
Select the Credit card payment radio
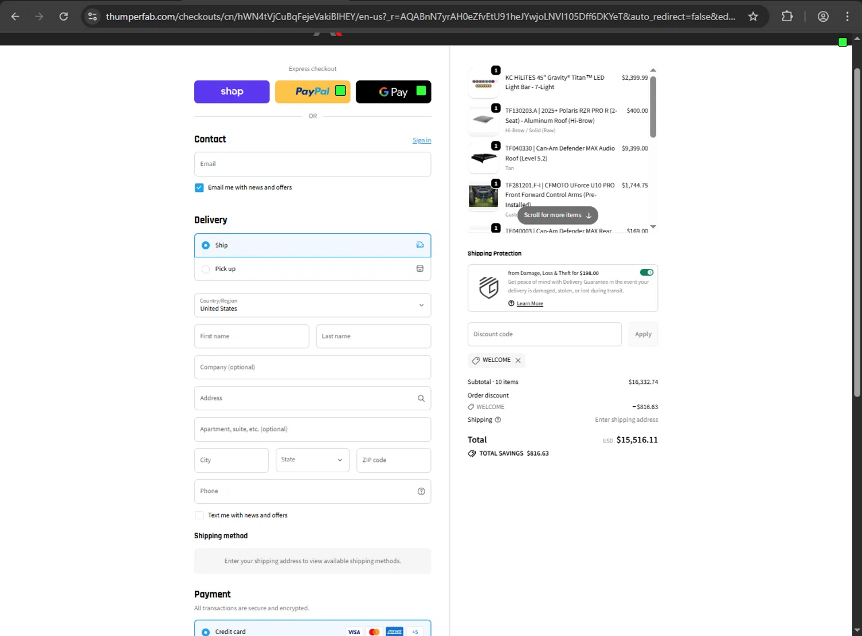[206, 632]
